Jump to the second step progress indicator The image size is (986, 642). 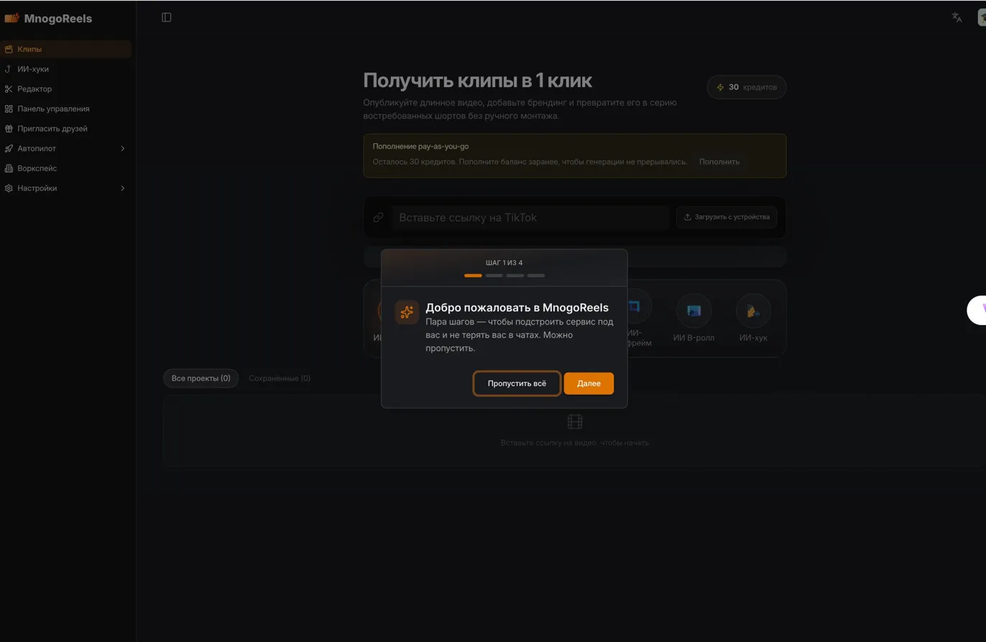(x=494, y=275)
